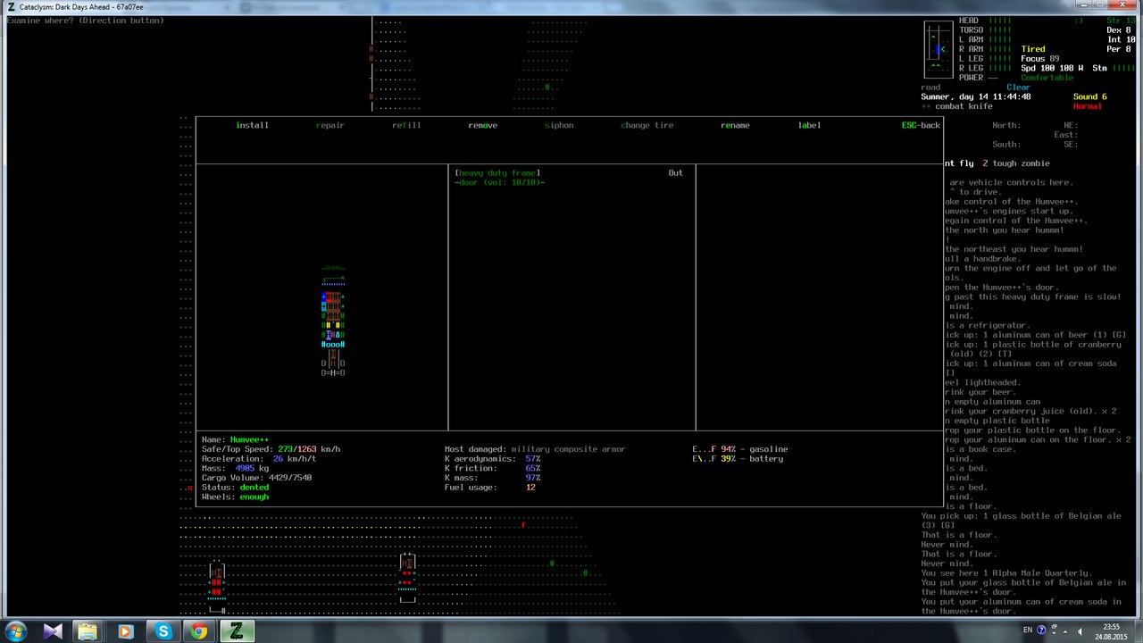Click the North: compass label
This screenshot has width=1143, height=643.
[x=1006, y=125]
